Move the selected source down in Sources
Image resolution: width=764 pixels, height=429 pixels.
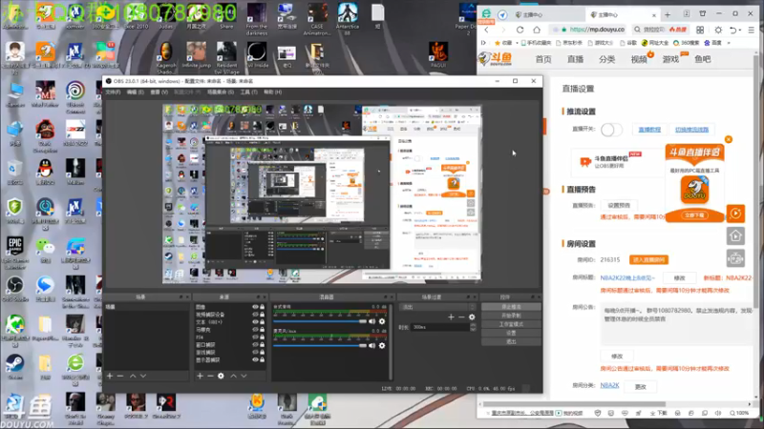coord(244,376)
